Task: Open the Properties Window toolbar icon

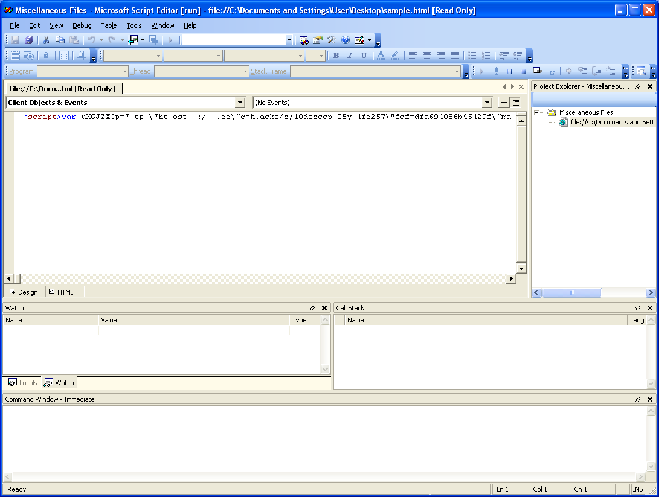Action: pos(318,40)
